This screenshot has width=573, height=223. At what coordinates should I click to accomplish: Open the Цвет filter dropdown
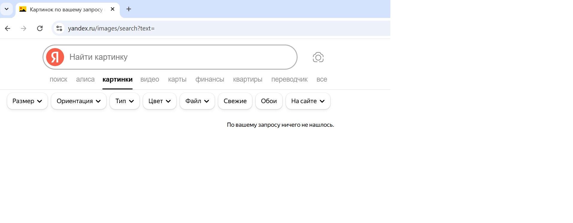pyautogui.click(x=160, y=101)
